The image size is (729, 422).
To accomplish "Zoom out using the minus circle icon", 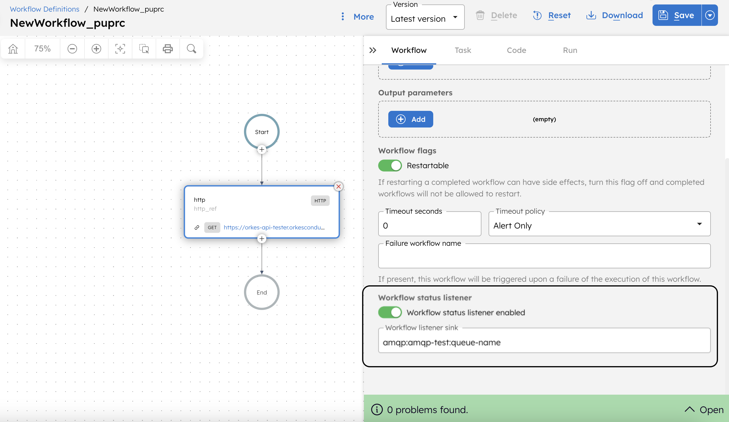I will (72, 48).
